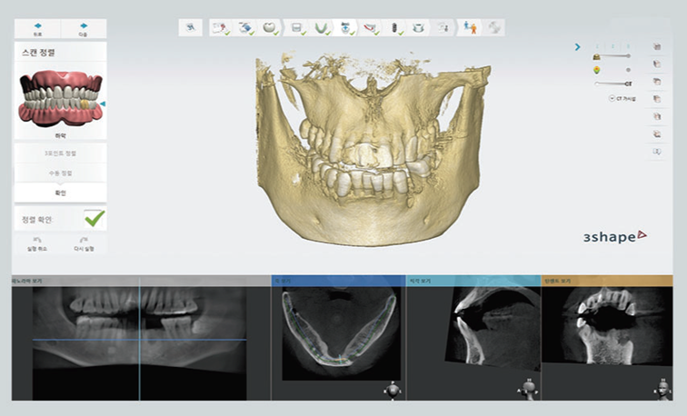The height and width of the screenshot is (416, 687).
Task: Click the denture model thumbnail
Action: click(x=60, y=98)
